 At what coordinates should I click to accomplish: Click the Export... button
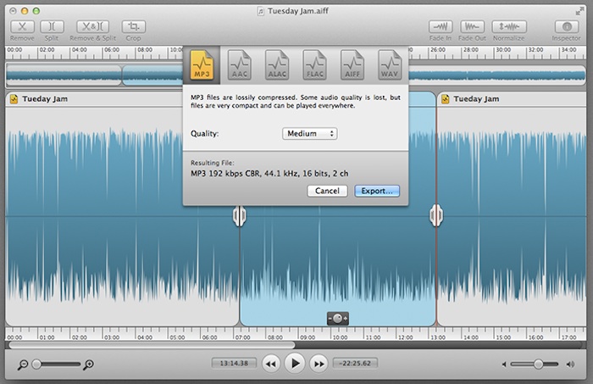[377, 191]
